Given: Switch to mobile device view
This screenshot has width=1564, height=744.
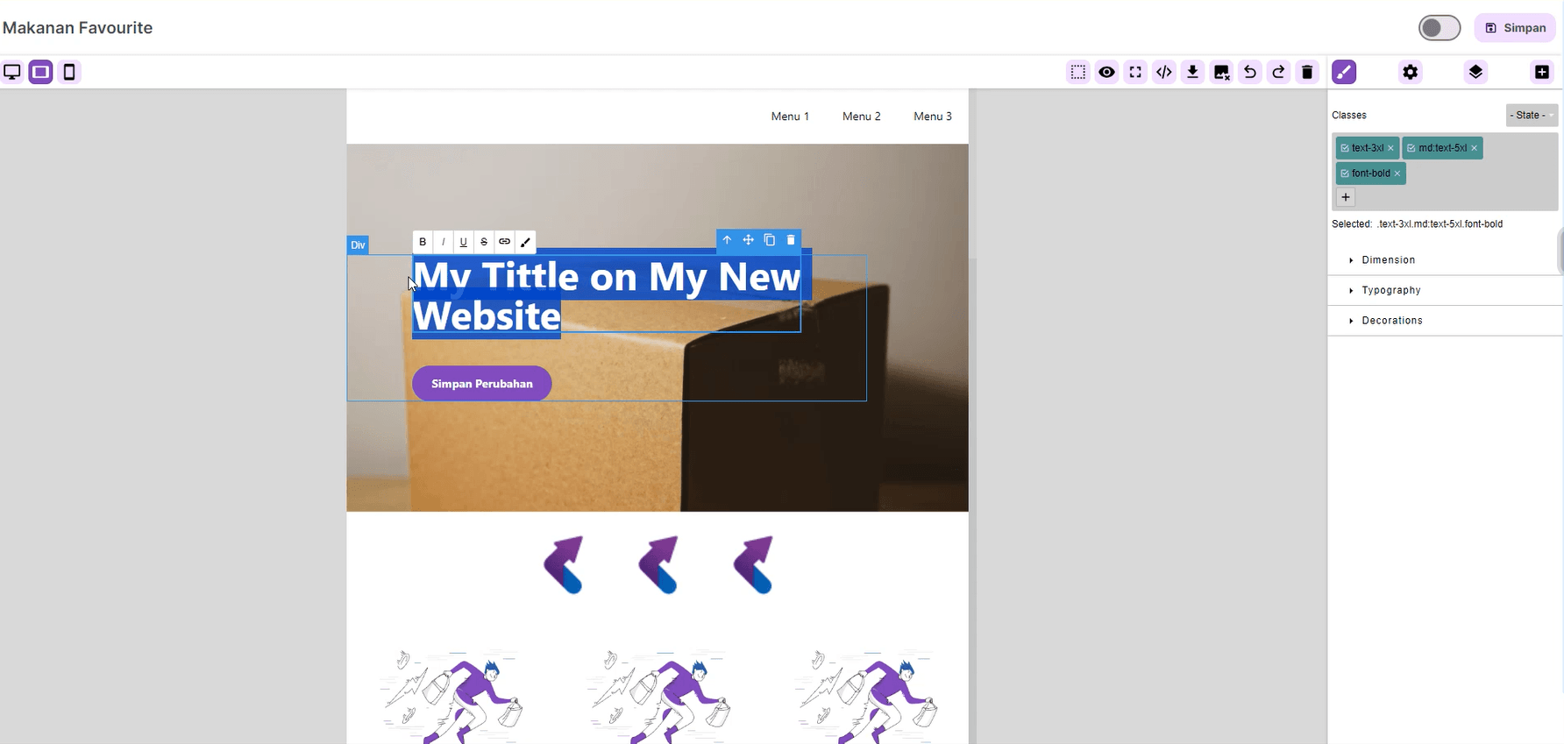Looking at the screenshot, I should click(69, 72).
